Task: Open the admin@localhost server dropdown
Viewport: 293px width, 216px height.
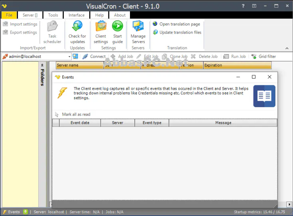Action: (x=69, y=57)
